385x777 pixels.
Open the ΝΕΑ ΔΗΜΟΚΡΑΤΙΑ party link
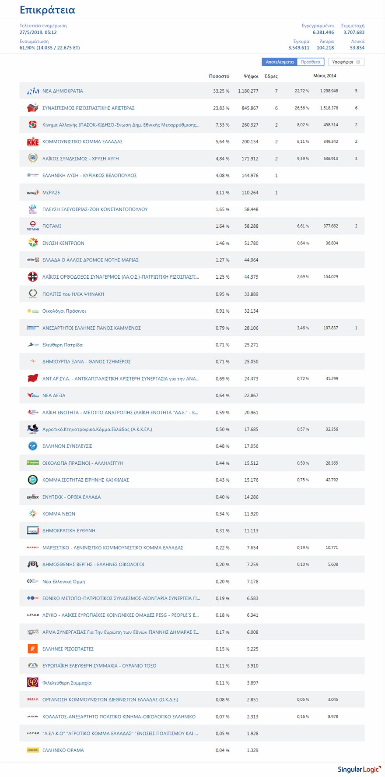[63, 91]
